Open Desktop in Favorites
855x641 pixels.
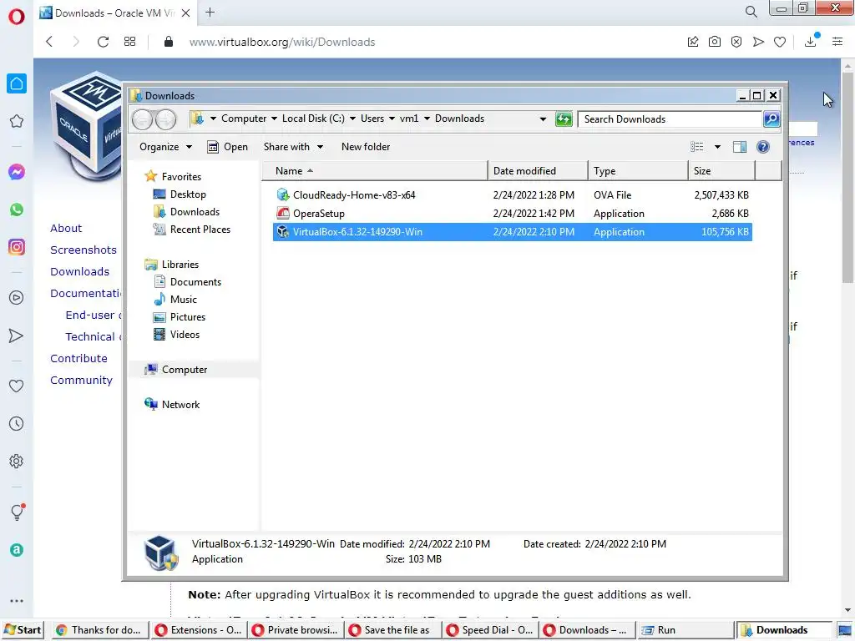[x=180, y=194]
